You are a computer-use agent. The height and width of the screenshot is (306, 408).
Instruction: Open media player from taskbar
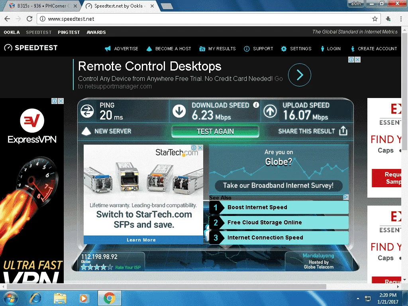click(x=84, y=298)
